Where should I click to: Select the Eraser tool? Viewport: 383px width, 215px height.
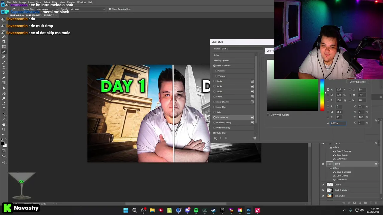click(x=4, y=78)
